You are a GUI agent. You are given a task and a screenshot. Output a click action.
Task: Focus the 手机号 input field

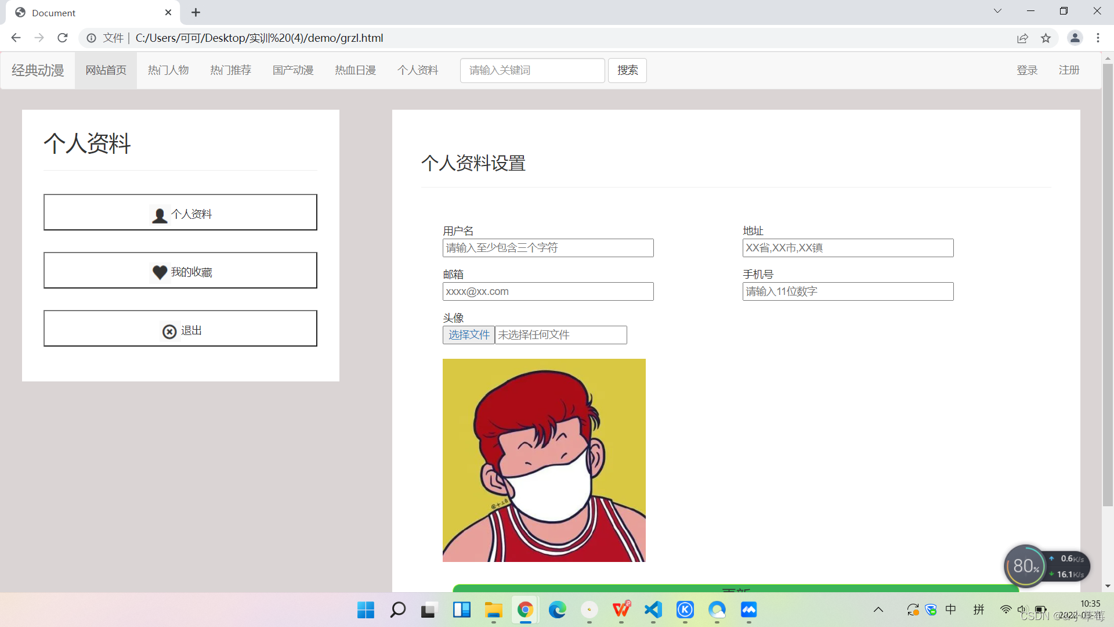(x=848, y=291)
